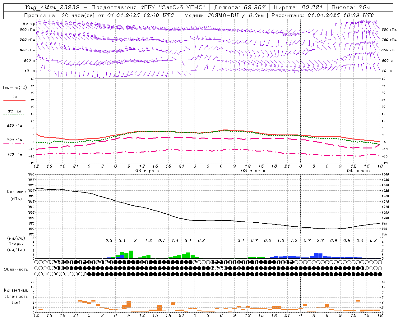Click the Ветер wind panel label

point(29,24)
